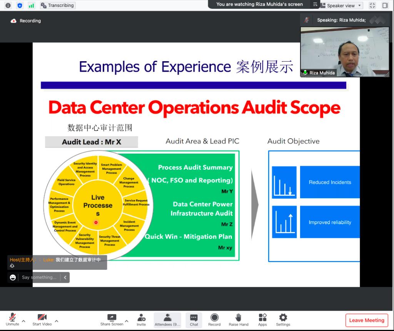Click the Leave Meeting button
Screen dimensions: 394x331
(x=366, y=320)
